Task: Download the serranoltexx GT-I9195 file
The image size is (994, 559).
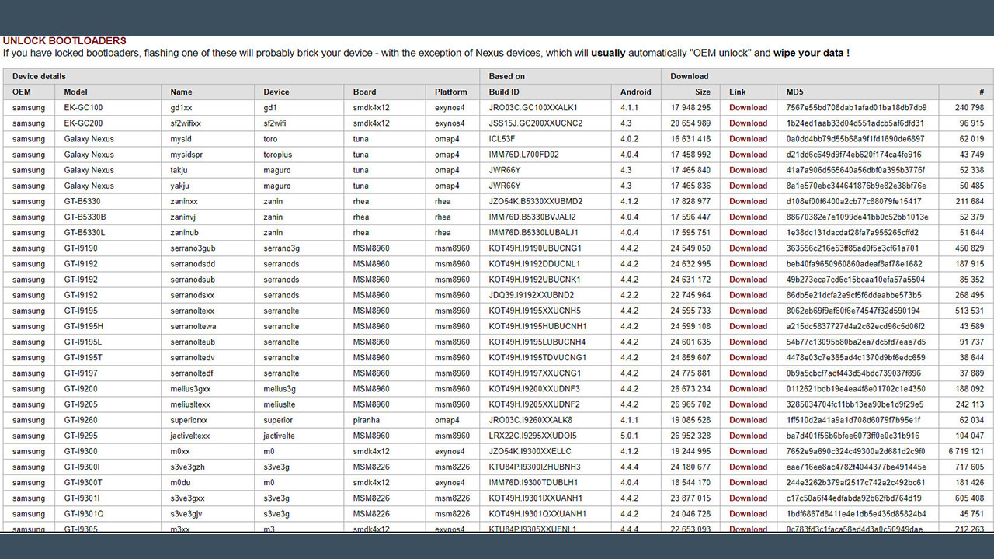Action: [x=748, y=311]
